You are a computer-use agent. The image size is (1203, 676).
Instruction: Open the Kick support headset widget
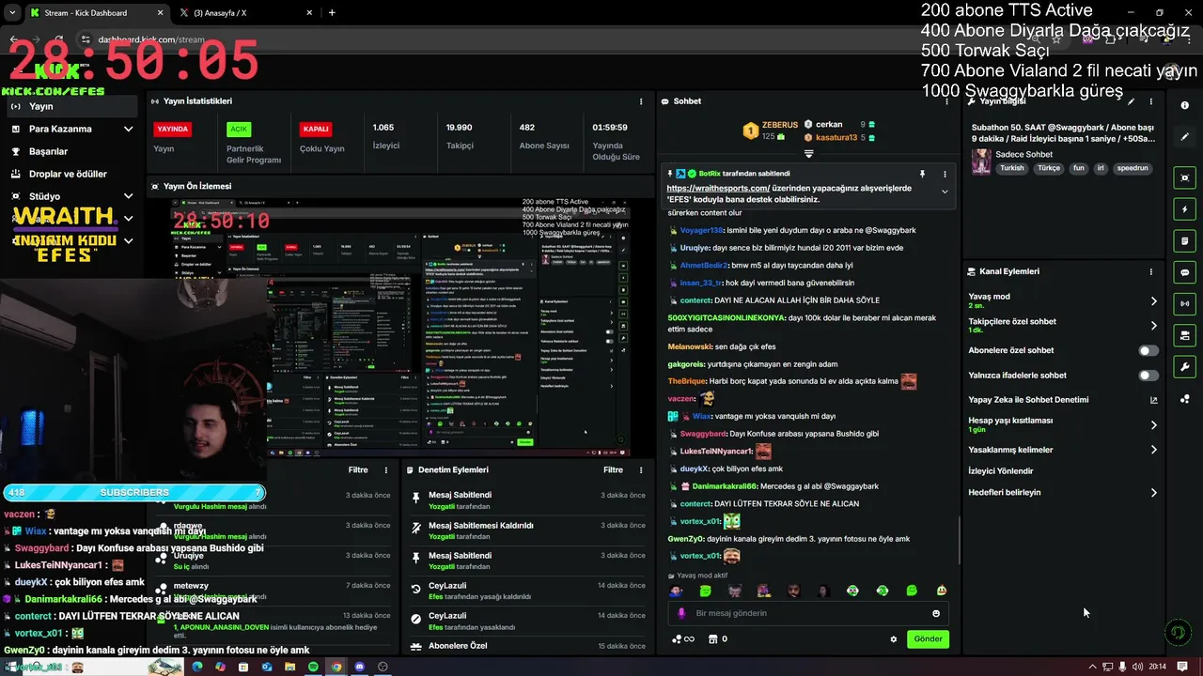pos(1178,633)
